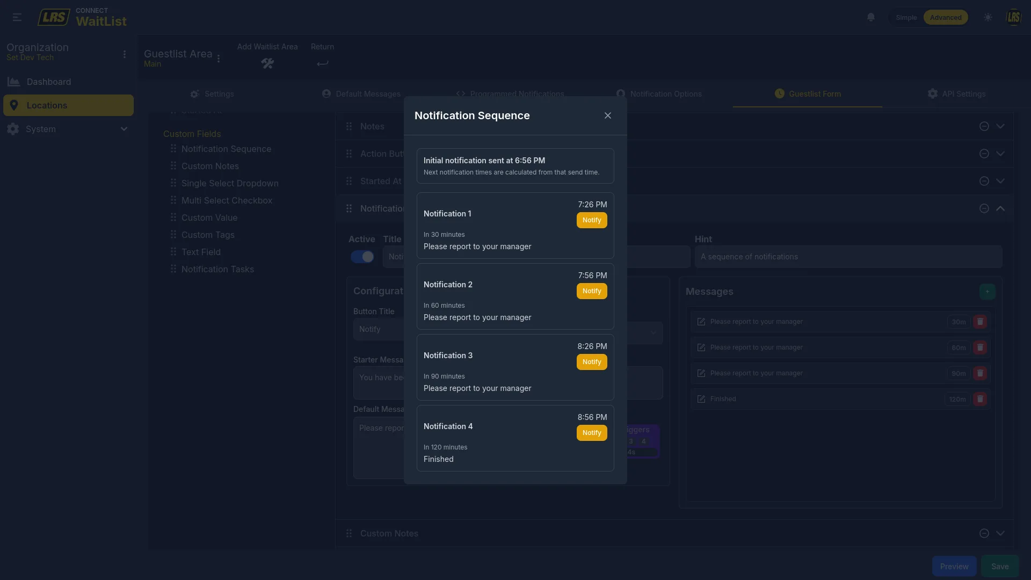Open the notifications bell
This screenshot has height=580, width=1031.
tap(871, 17)
